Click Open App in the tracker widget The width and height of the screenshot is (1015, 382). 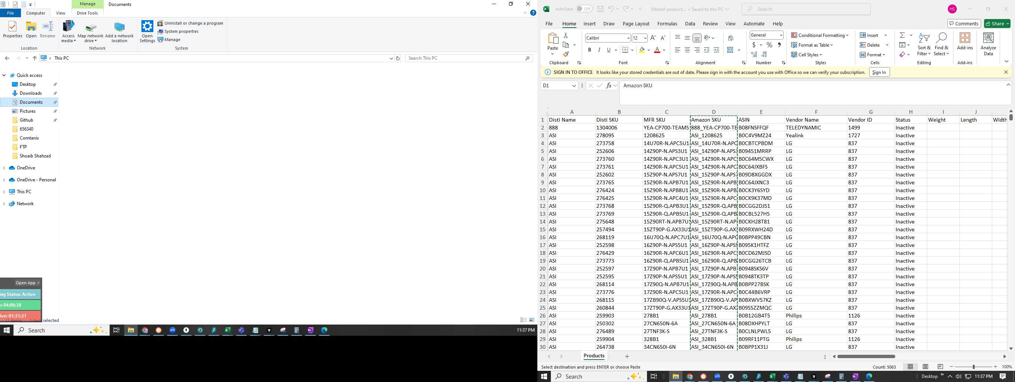(x=28, y=283)
